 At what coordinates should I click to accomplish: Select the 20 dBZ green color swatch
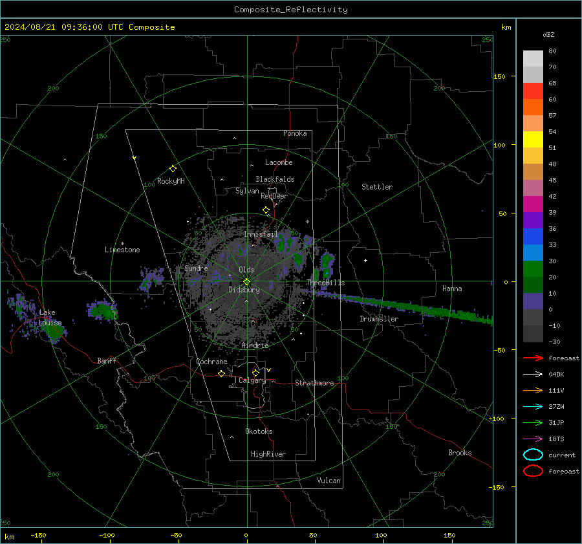533,269
